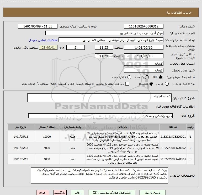This screenshot has height=195, width=202.
Task: Click the تعداد / مقدار column header
Action: [47, 127]
